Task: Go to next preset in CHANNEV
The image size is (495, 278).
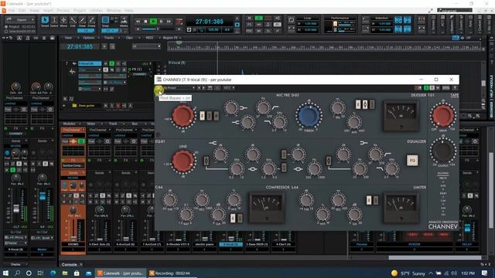Action: point(203,88)
